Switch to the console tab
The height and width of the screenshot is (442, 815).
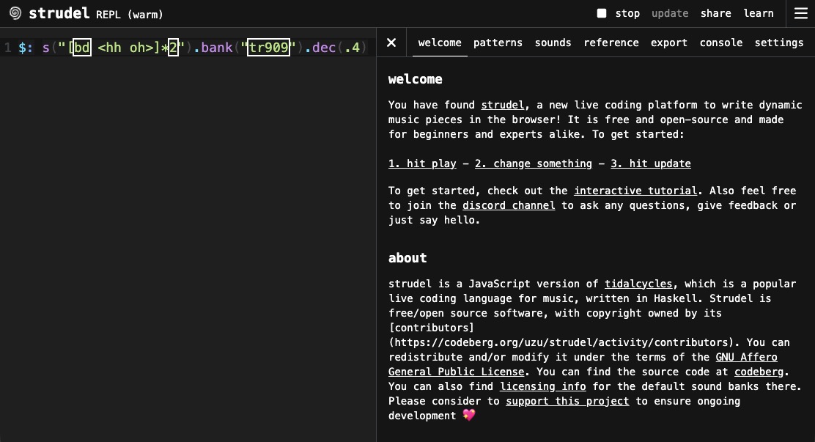pyautogui.click(x=721, y=43)
